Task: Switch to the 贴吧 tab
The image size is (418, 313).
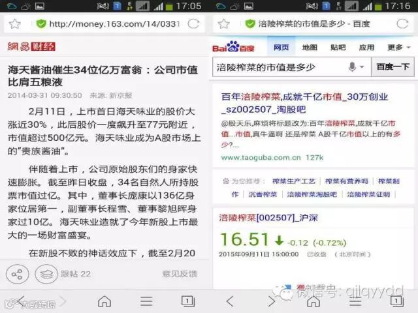Action: pos(338,48)
